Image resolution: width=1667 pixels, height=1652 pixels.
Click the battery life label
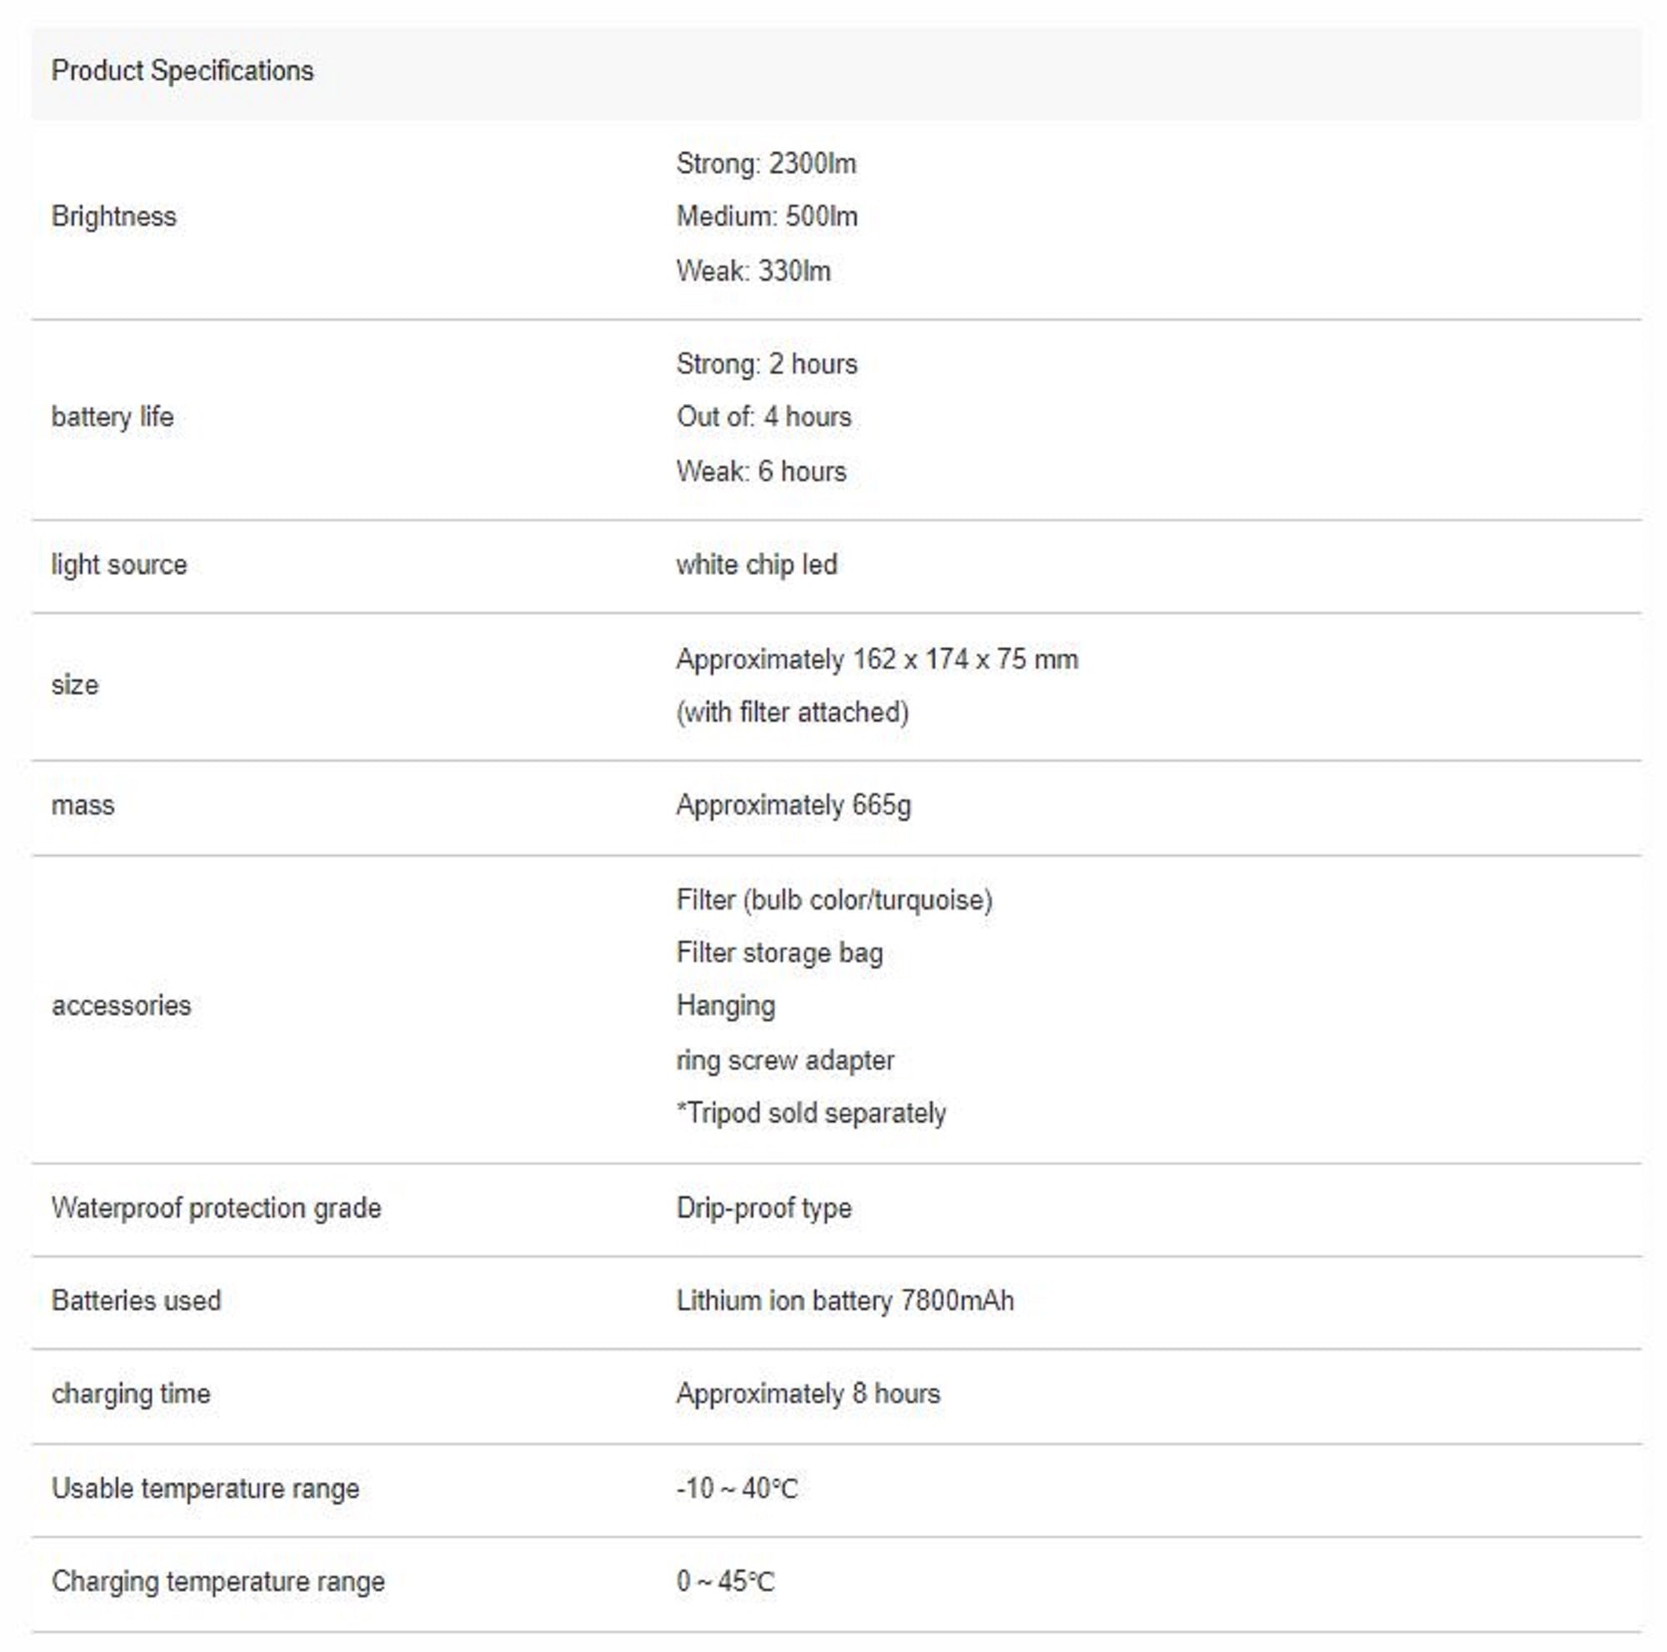[x=113, y=418]
